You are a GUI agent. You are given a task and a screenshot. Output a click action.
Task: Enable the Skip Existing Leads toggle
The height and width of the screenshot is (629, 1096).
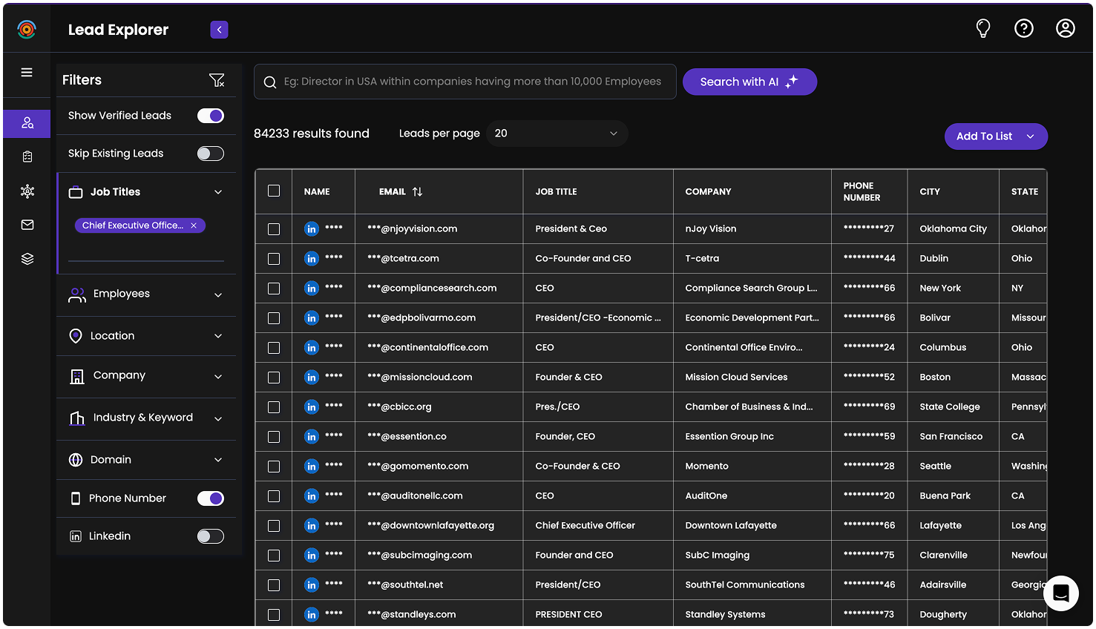[211, 154]
